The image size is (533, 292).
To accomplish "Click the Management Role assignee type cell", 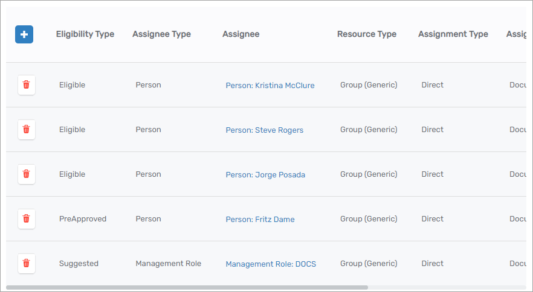I will click(168, 264).
